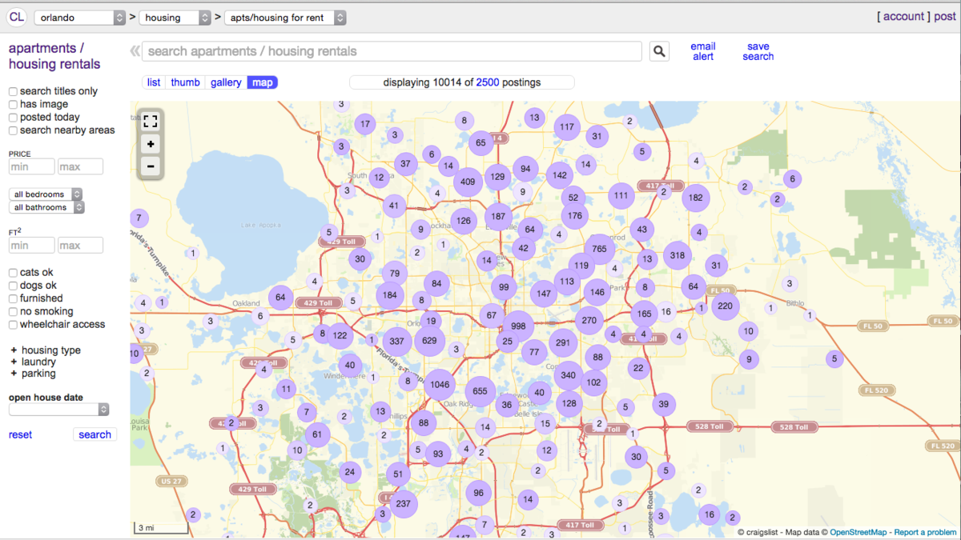Open the 184 postings map cluster

(x=390, y=294)
